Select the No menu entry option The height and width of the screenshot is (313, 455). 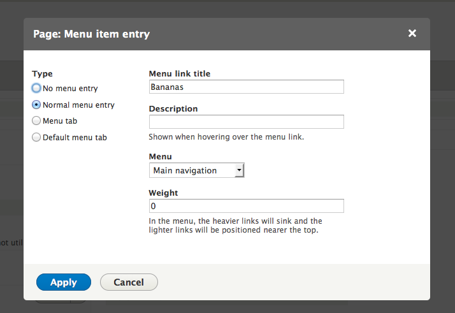36,88
